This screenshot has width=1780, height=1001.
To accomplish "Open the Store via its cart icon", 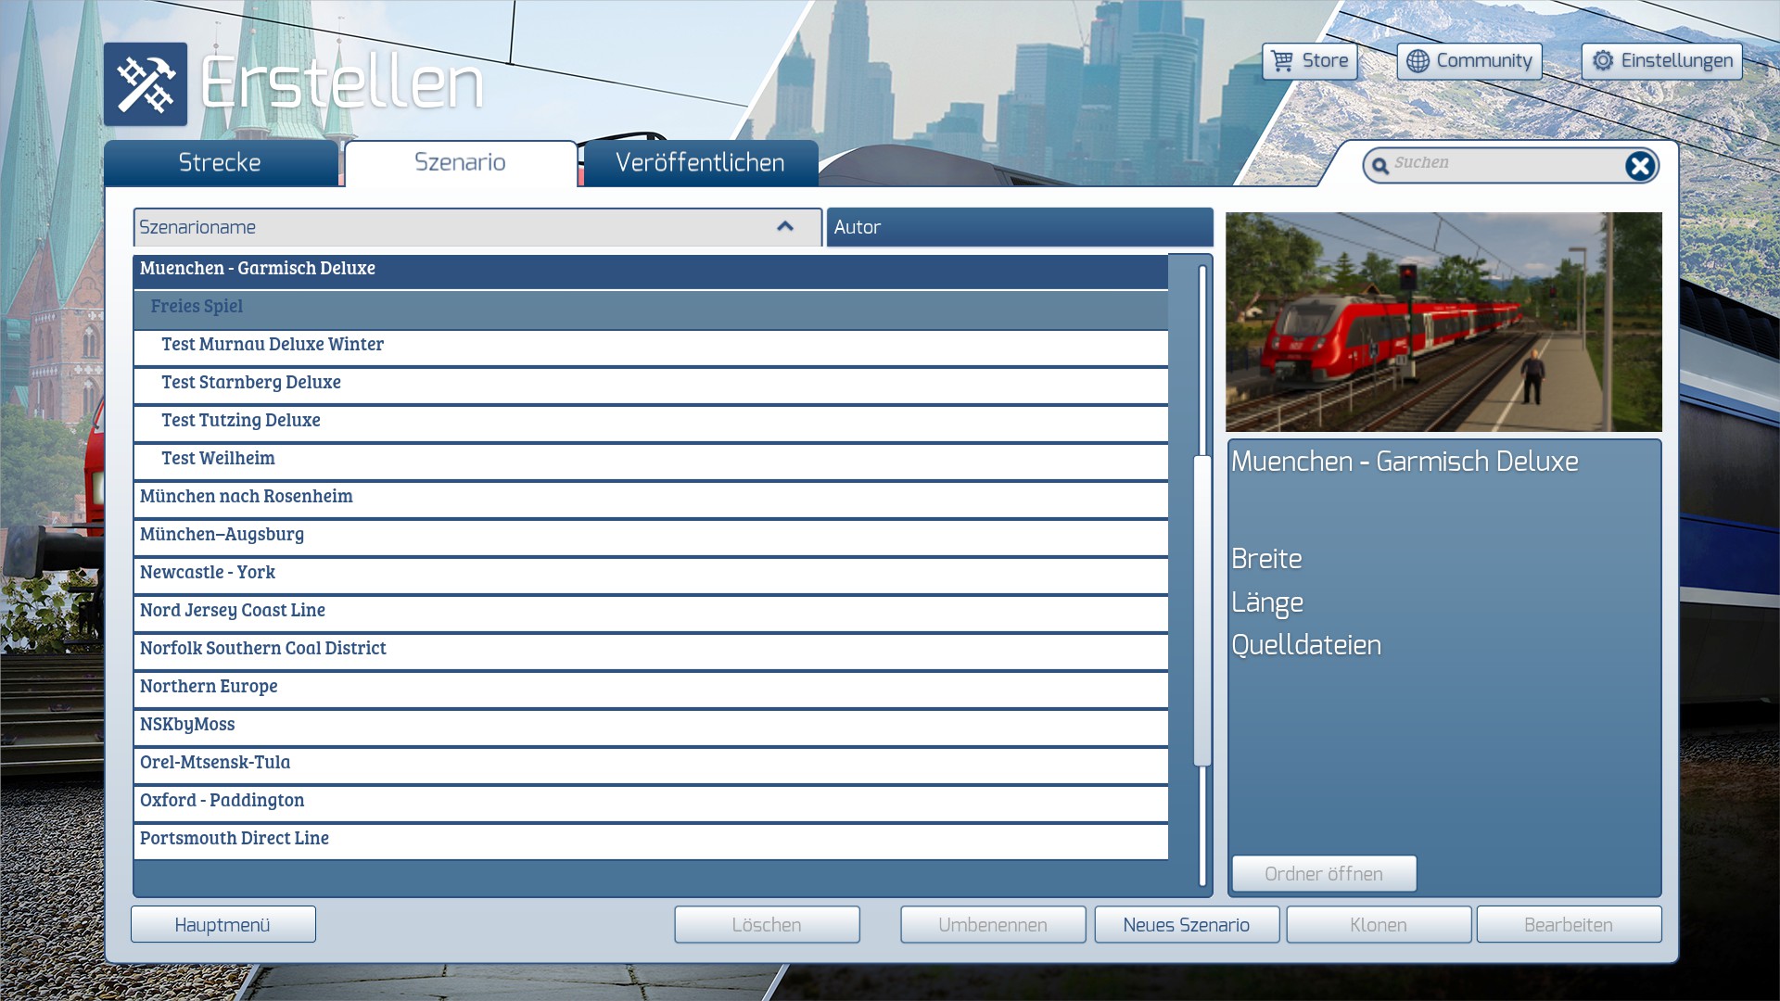I will pyautogui.click(x=1282, y=61).
